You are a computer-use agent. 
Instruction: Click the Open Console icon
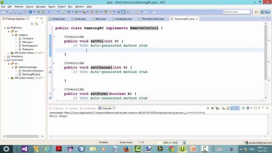coord(255,108)
